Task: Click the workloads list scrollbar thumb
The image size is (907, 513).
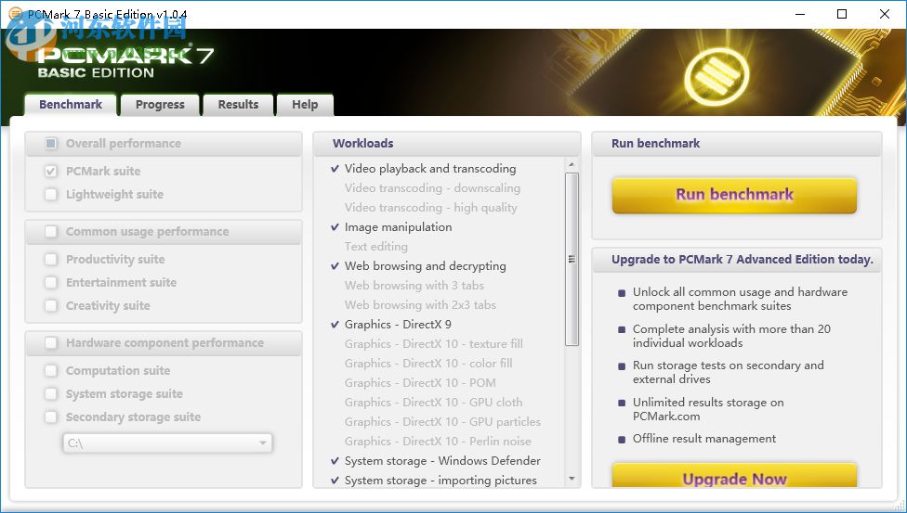Action: point(572,259)
